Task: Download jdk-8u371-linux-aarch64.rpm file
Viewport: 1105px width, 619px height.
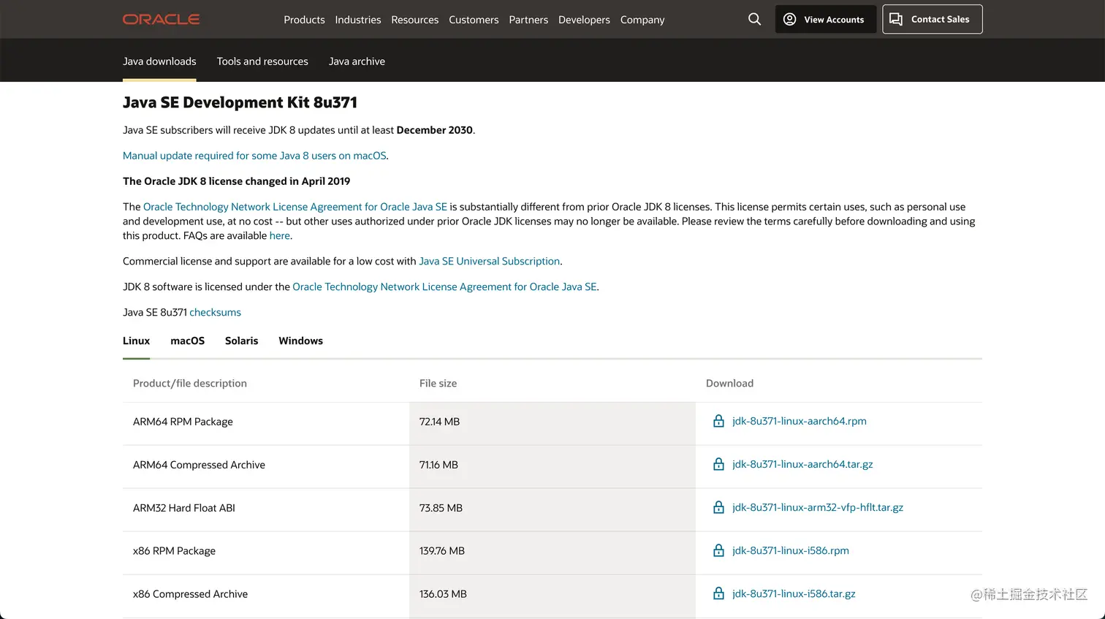Action: pos(799,421)
